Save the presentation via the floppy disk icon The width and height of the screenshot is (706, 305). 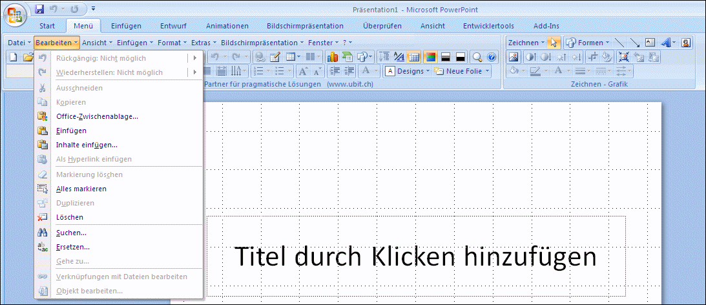40,10
